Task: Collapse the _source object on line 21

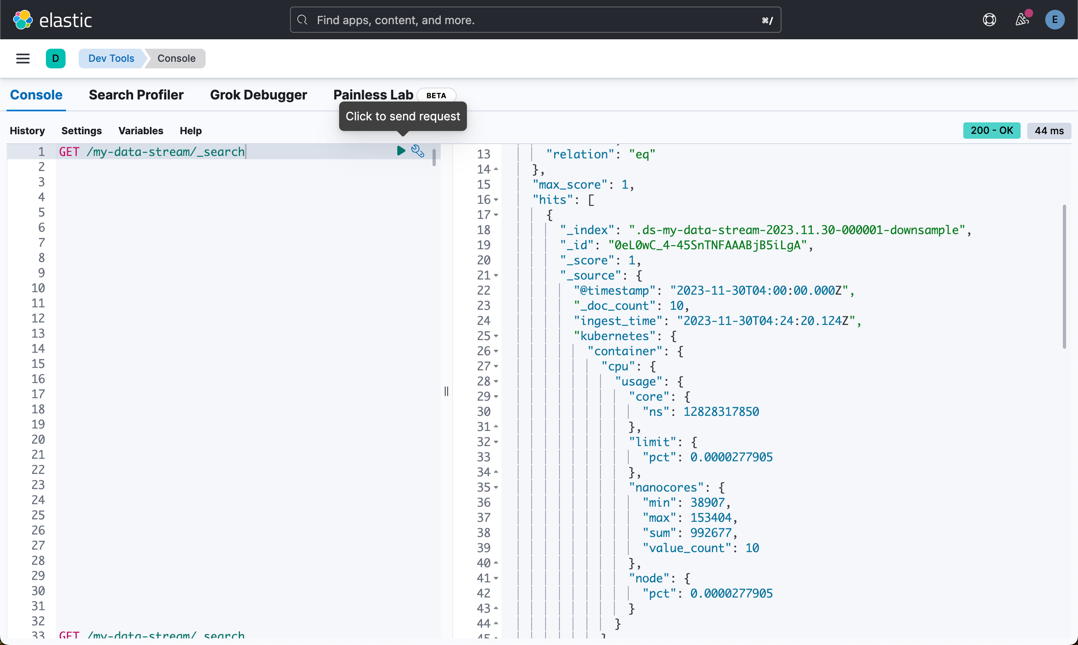Action: 495,275
